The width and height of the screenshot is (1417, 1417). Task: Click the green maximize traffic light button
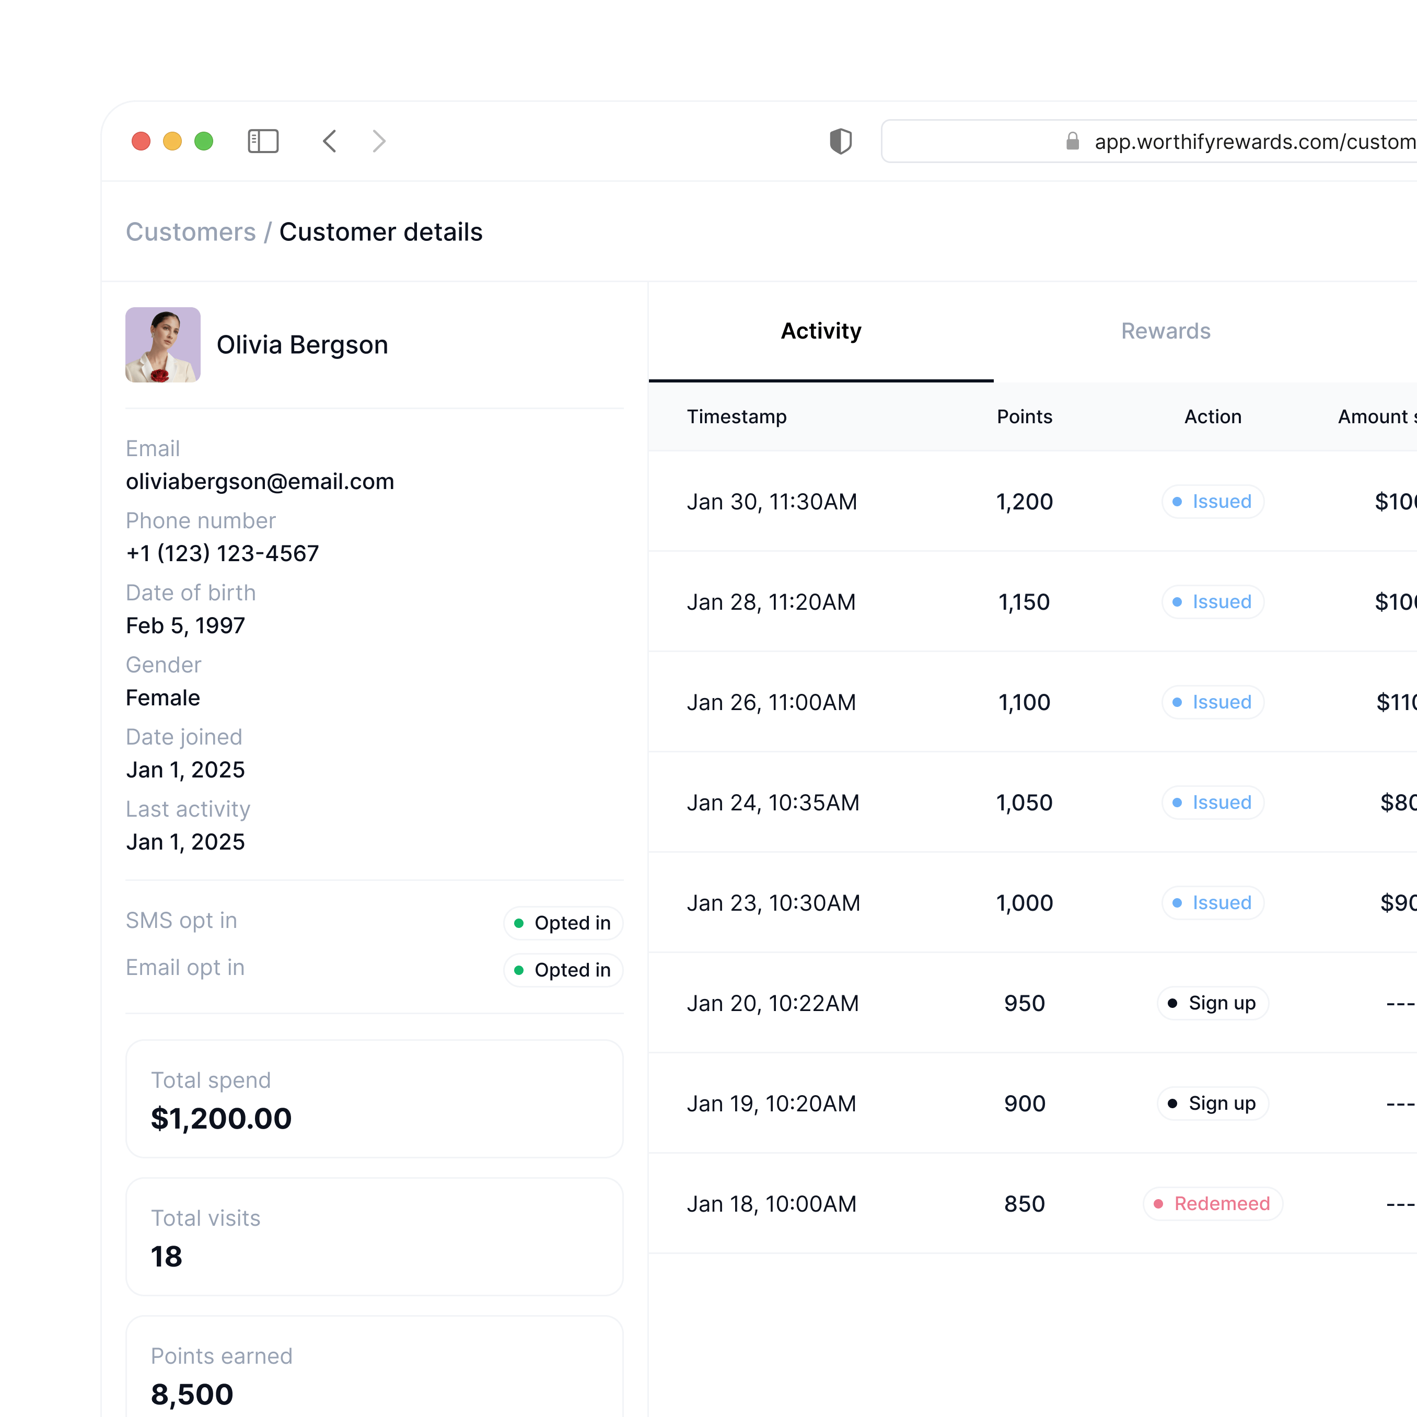(204, 141)
